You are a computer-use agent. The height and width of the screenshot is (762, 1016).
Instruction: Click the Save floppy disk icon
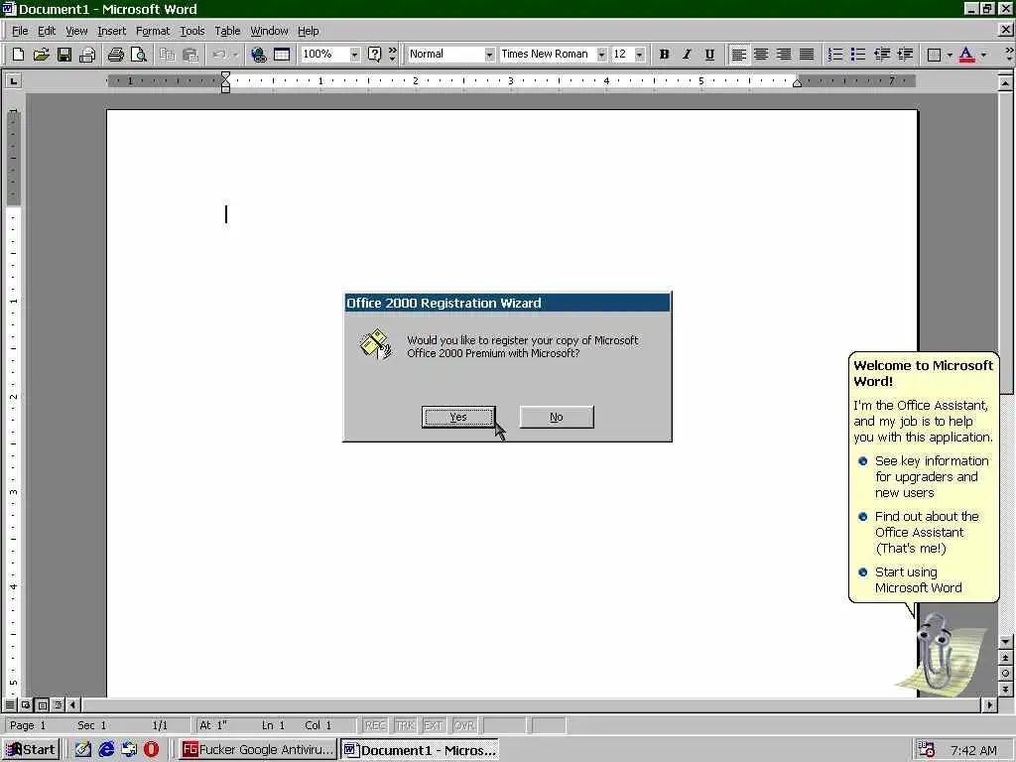tap(64, 55)
